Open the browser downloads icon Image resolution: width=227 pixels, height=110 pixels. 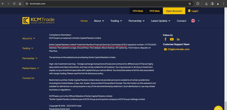pos(207,4)
